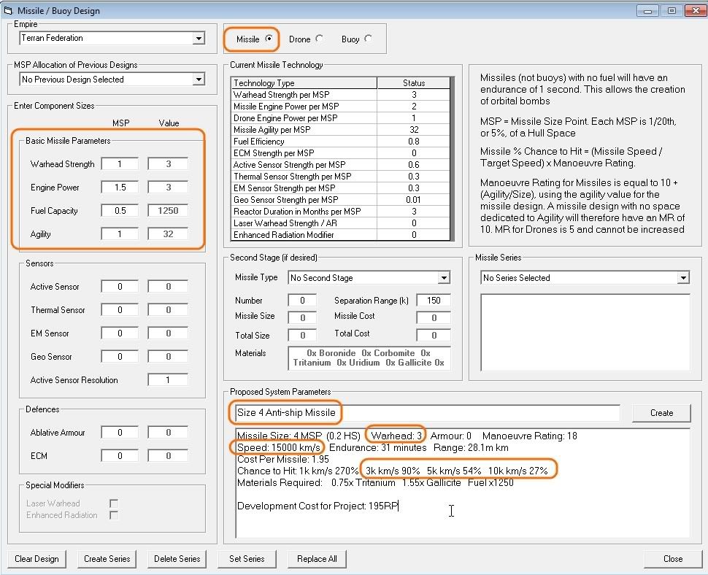Screen dimensions: 708x575
Task: Click the 'Laser Warhead Strength / AR' row
Action: [341, 223]
